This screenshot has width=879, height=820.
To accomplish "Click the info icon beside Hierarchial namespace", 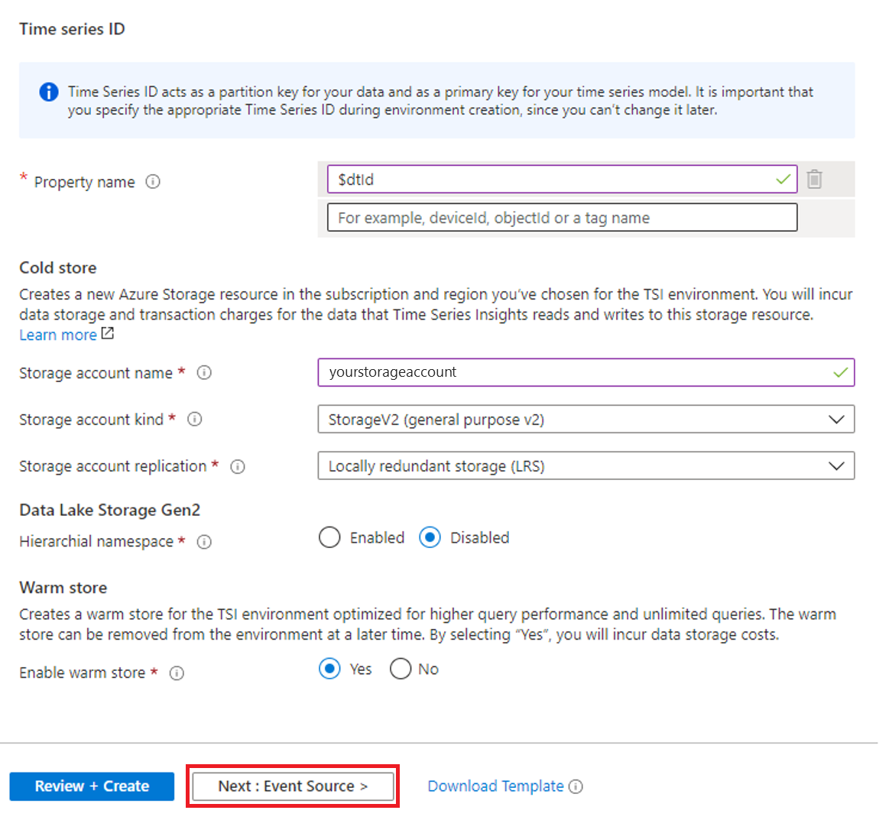I will [x=204, y=542].
